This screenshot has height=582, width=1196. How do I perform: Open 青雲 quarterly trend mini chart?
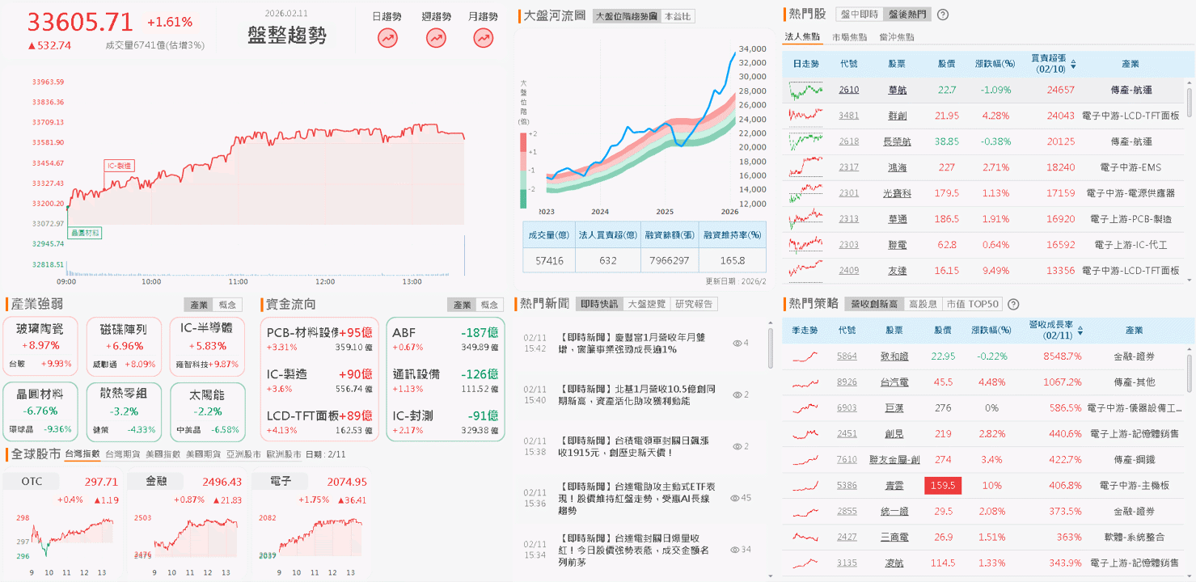tap(805, 486)
